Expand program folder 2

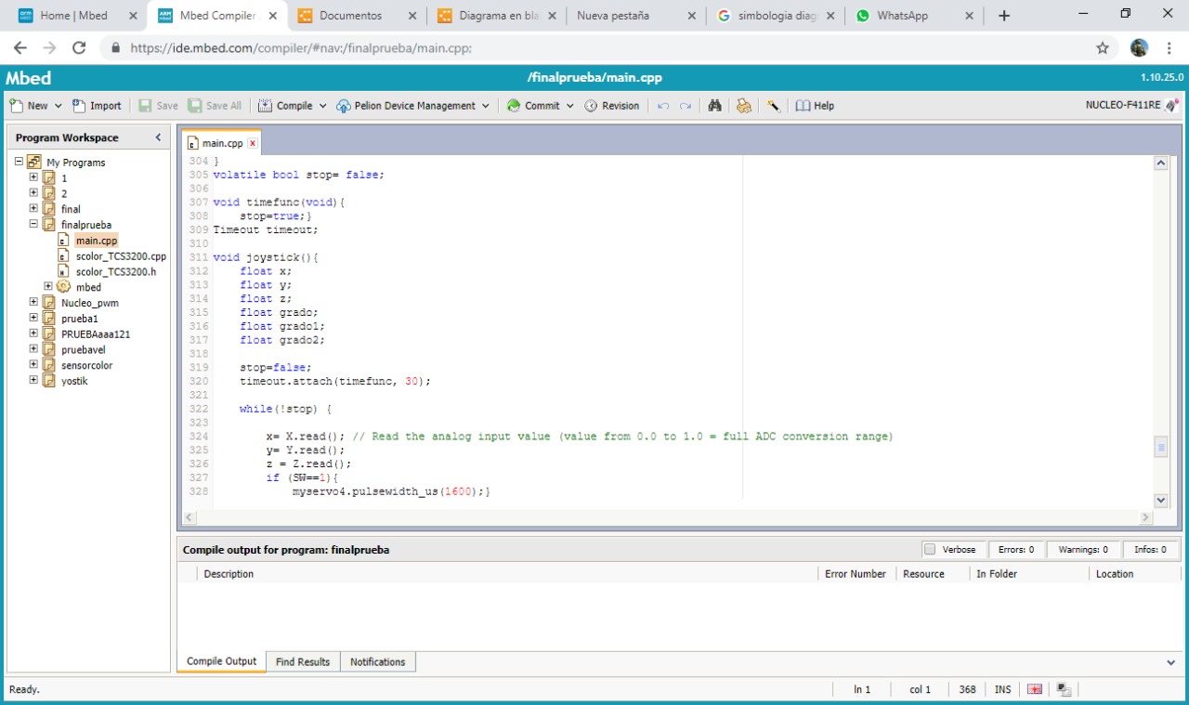[x=33, y=193]
